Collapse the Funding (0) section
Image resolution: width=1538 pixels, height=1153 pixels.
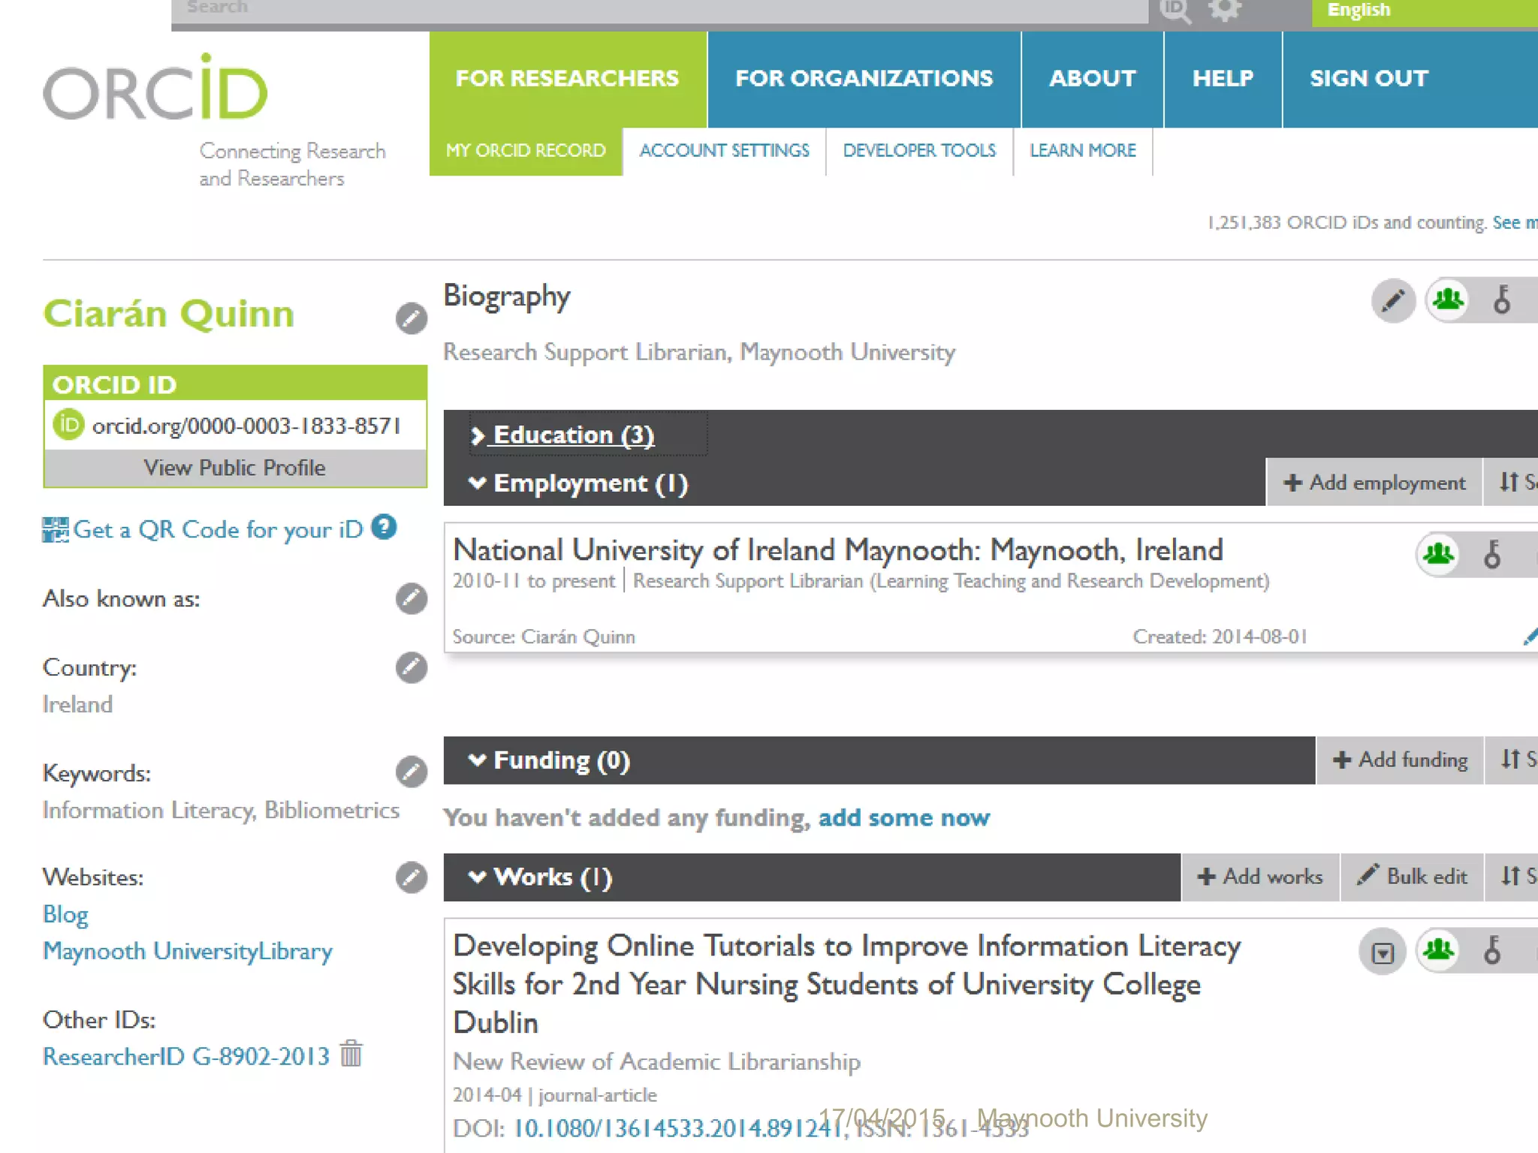tap(549, 760)
